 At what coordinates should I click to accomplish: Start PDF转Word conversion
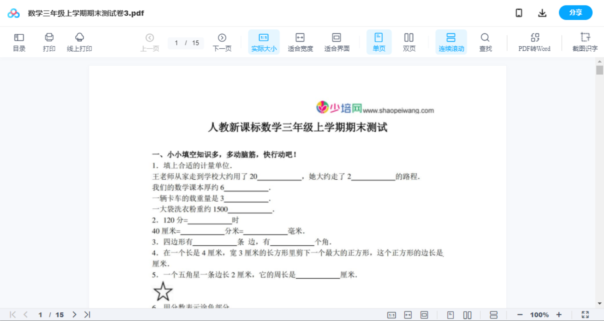534,42
